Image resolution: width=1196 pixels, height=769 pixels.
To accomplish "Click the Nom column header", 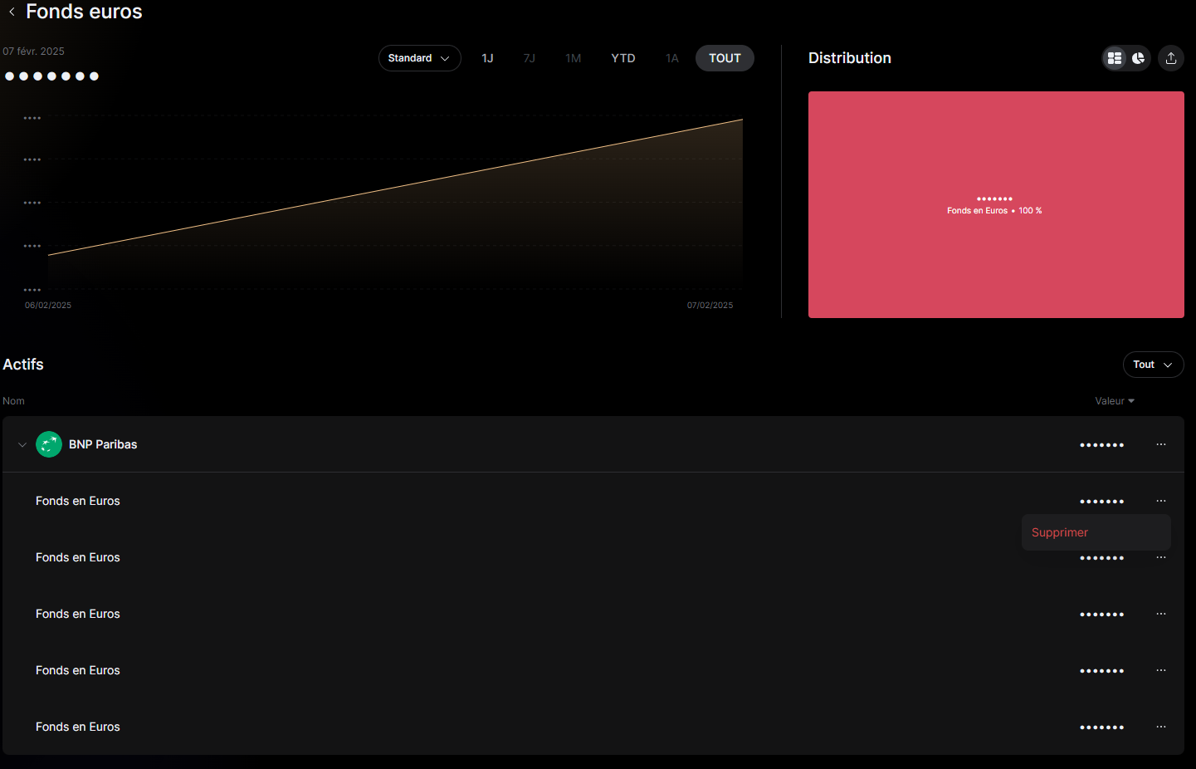I will [x=14, y=401].
